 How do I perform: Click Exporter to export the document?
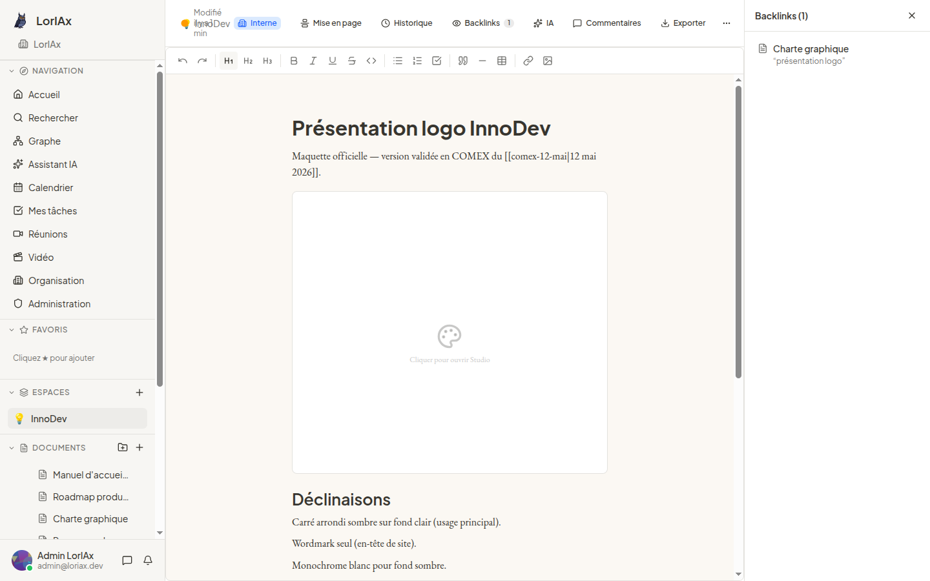point(683,23)
